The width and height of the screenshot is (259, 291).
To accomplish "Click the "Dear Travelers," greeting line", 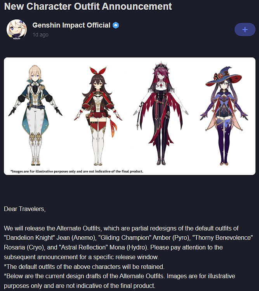I will 25,209.
